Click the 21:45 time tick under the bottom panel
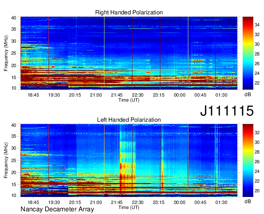Viewport: 264px width, 214px height. point(117,202)
